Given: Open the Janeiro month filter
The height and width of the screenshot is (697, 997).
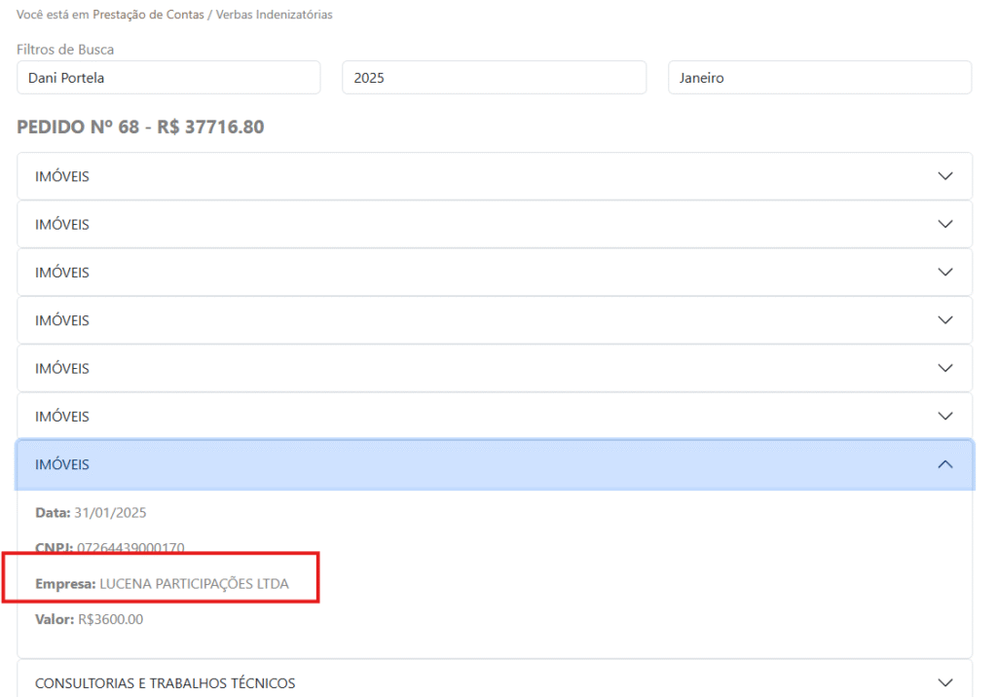Looking at the screenshot, I should (820, 78).
